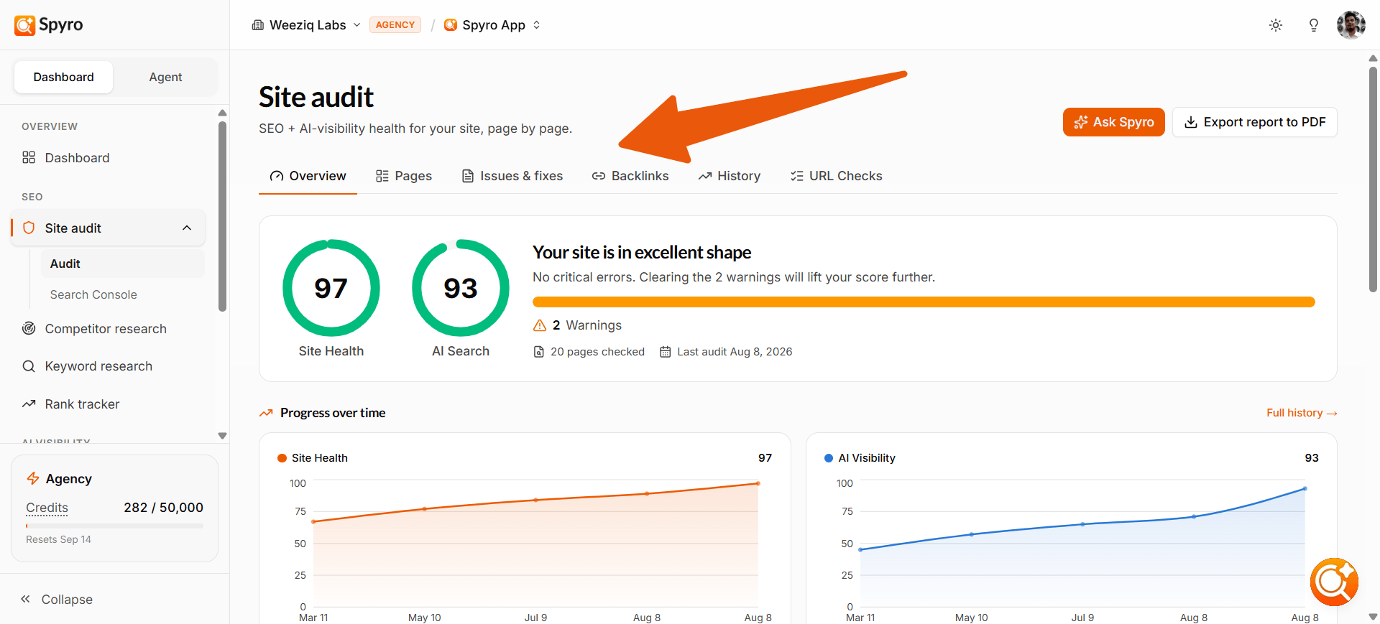Click the Competitor research target icon
Screen dimensions: 1380x624
[29, 328]
